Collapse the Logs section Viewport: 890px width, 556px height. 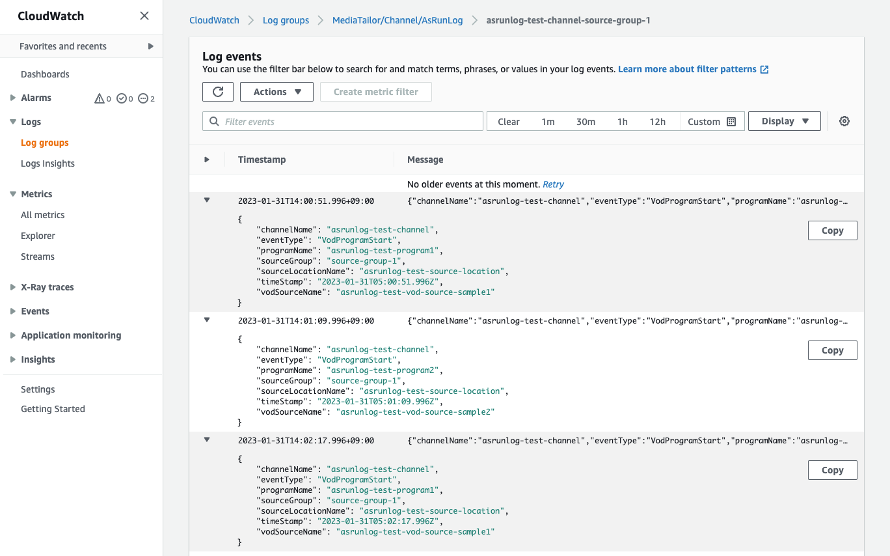(x=13, y=122)
